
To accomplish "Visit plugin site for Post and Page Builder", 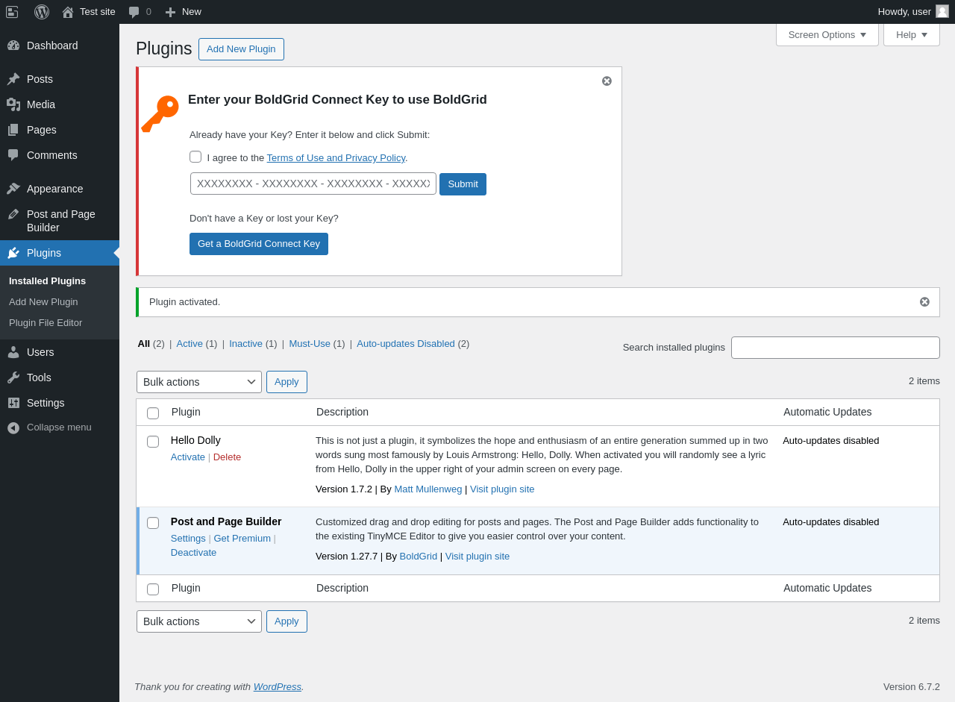I will click(477, 556).
